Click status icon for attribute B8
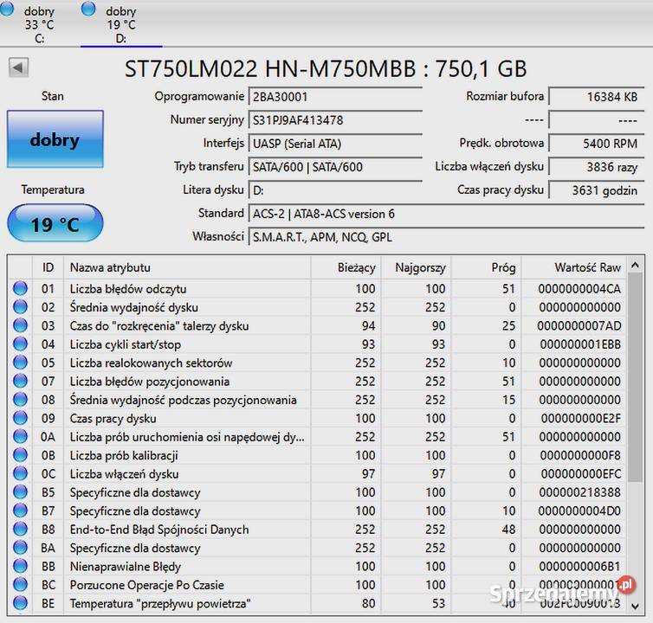 click(x=20, y=529)
